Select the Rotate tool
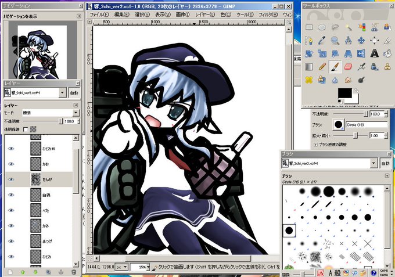 pos(309,53)
